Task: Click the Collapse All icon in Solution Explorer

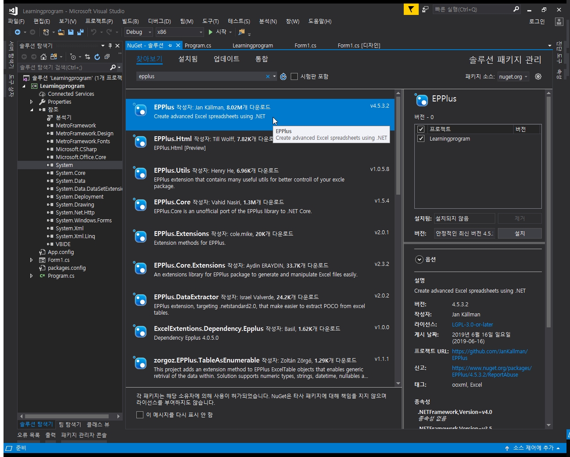Action: coord(107,57)
